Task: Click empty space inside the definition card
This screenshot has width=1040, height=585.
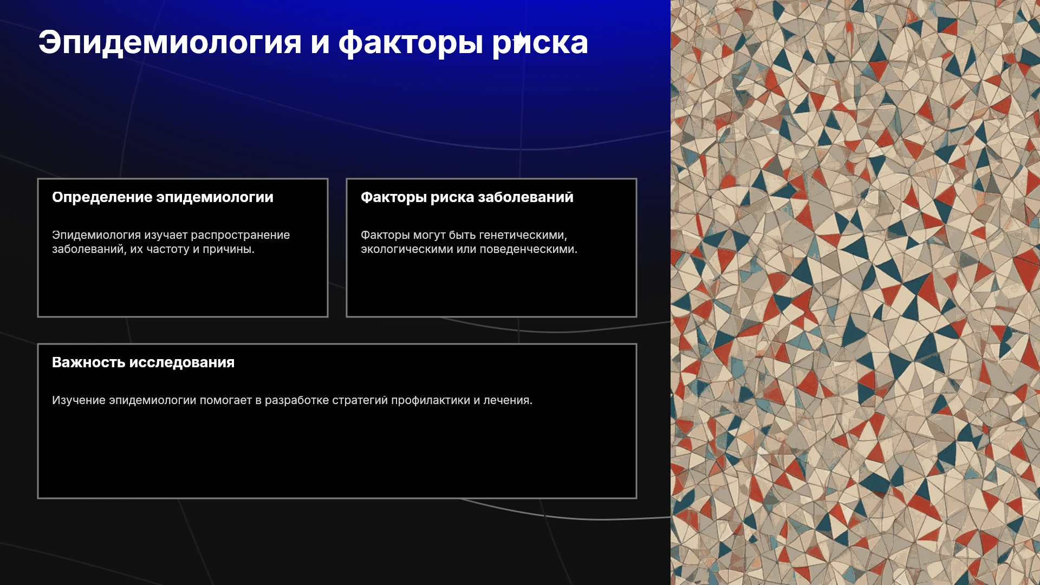Action: [x=183, y=287]
